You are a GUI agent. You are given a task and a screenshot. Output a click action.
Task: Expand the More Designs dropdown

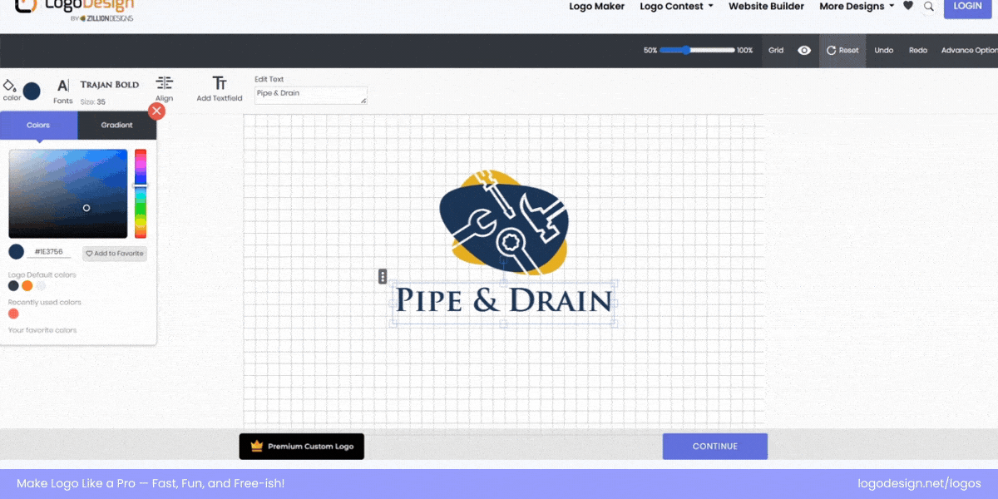pyautogui.click(x=857, y=7)
